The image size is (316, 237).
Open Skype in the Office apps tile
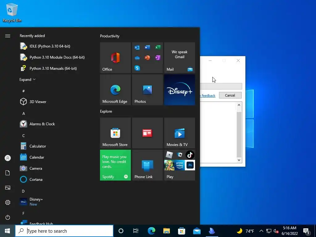[x=137, y=68]
